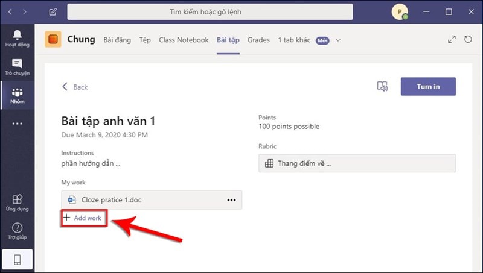Go forward with the navigation arrow
Image resolution: width=483 pixels, height=273 pixels.
(25, 12)
